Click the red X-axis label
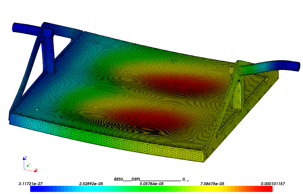This screenshot has width=303, height=194. click(x=36, y=170)
